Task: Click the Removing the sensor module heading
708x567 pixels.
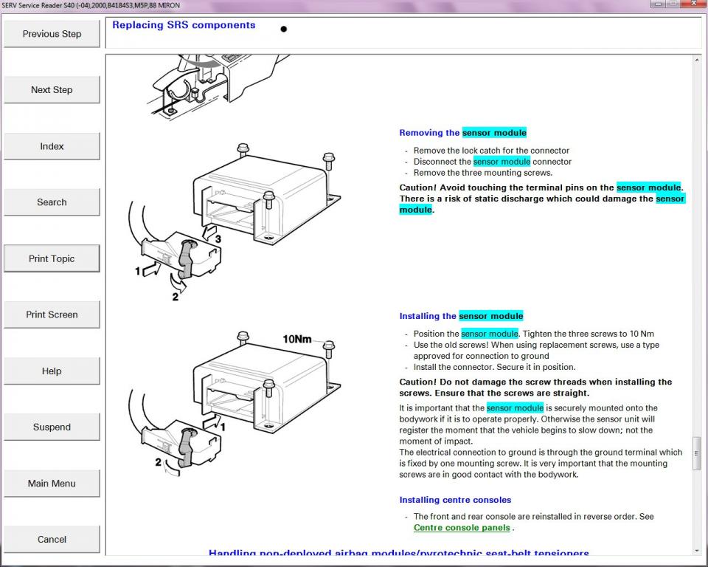Action: 463,132
